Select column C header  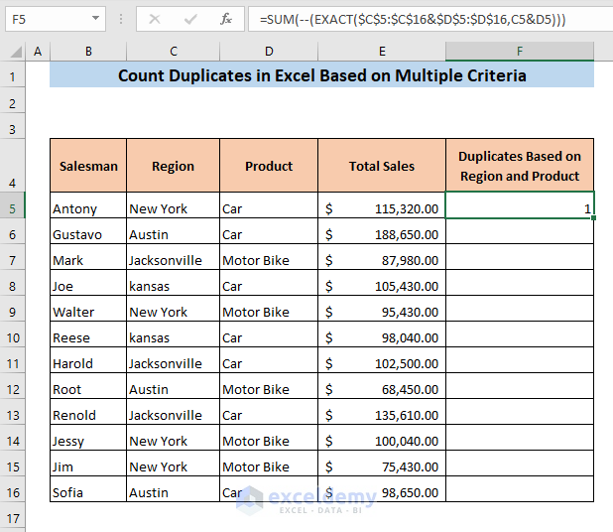tap(174, 52)
